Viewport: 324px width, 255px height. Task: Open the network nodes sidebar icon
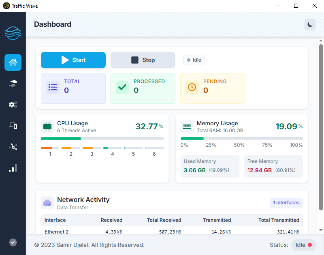coord(13,147)
